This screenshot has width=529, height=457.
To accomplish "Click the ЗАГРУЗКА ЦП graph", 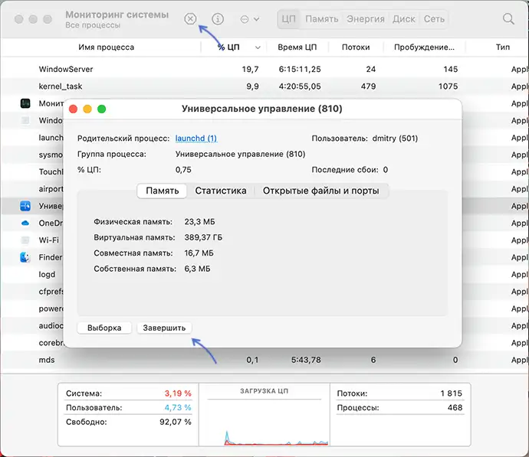I will pos(264,415).
